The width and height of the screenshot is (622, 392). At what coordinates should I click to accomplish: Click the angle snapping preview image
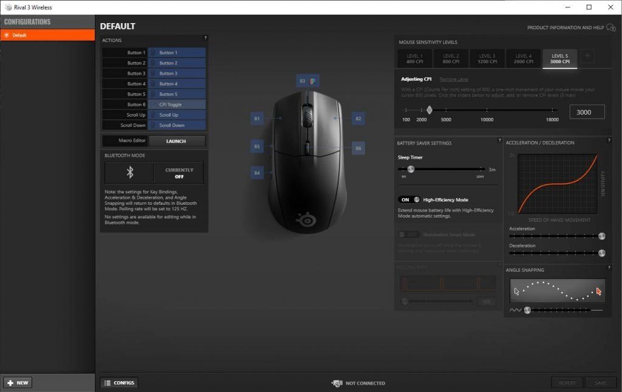(x=558, y=291)
